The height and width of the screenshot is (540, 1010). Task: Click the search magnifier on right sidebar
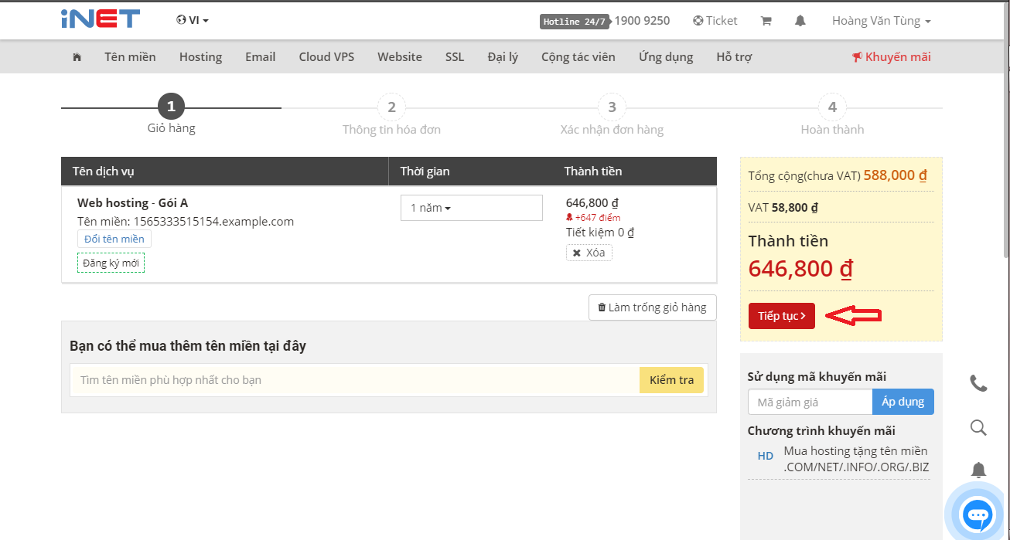coord(978,427)
